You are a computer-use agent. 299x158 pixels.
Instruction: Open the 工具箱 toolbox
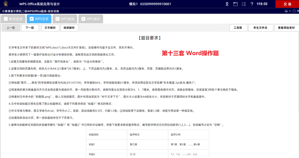point(238,28)
